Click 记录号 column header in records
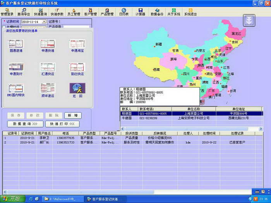This screenshot has width=271, height=203. coord(11,133)
